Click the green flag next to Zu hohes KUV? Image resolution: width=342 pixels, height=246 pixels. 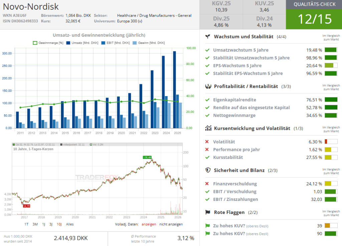point(207,226)
